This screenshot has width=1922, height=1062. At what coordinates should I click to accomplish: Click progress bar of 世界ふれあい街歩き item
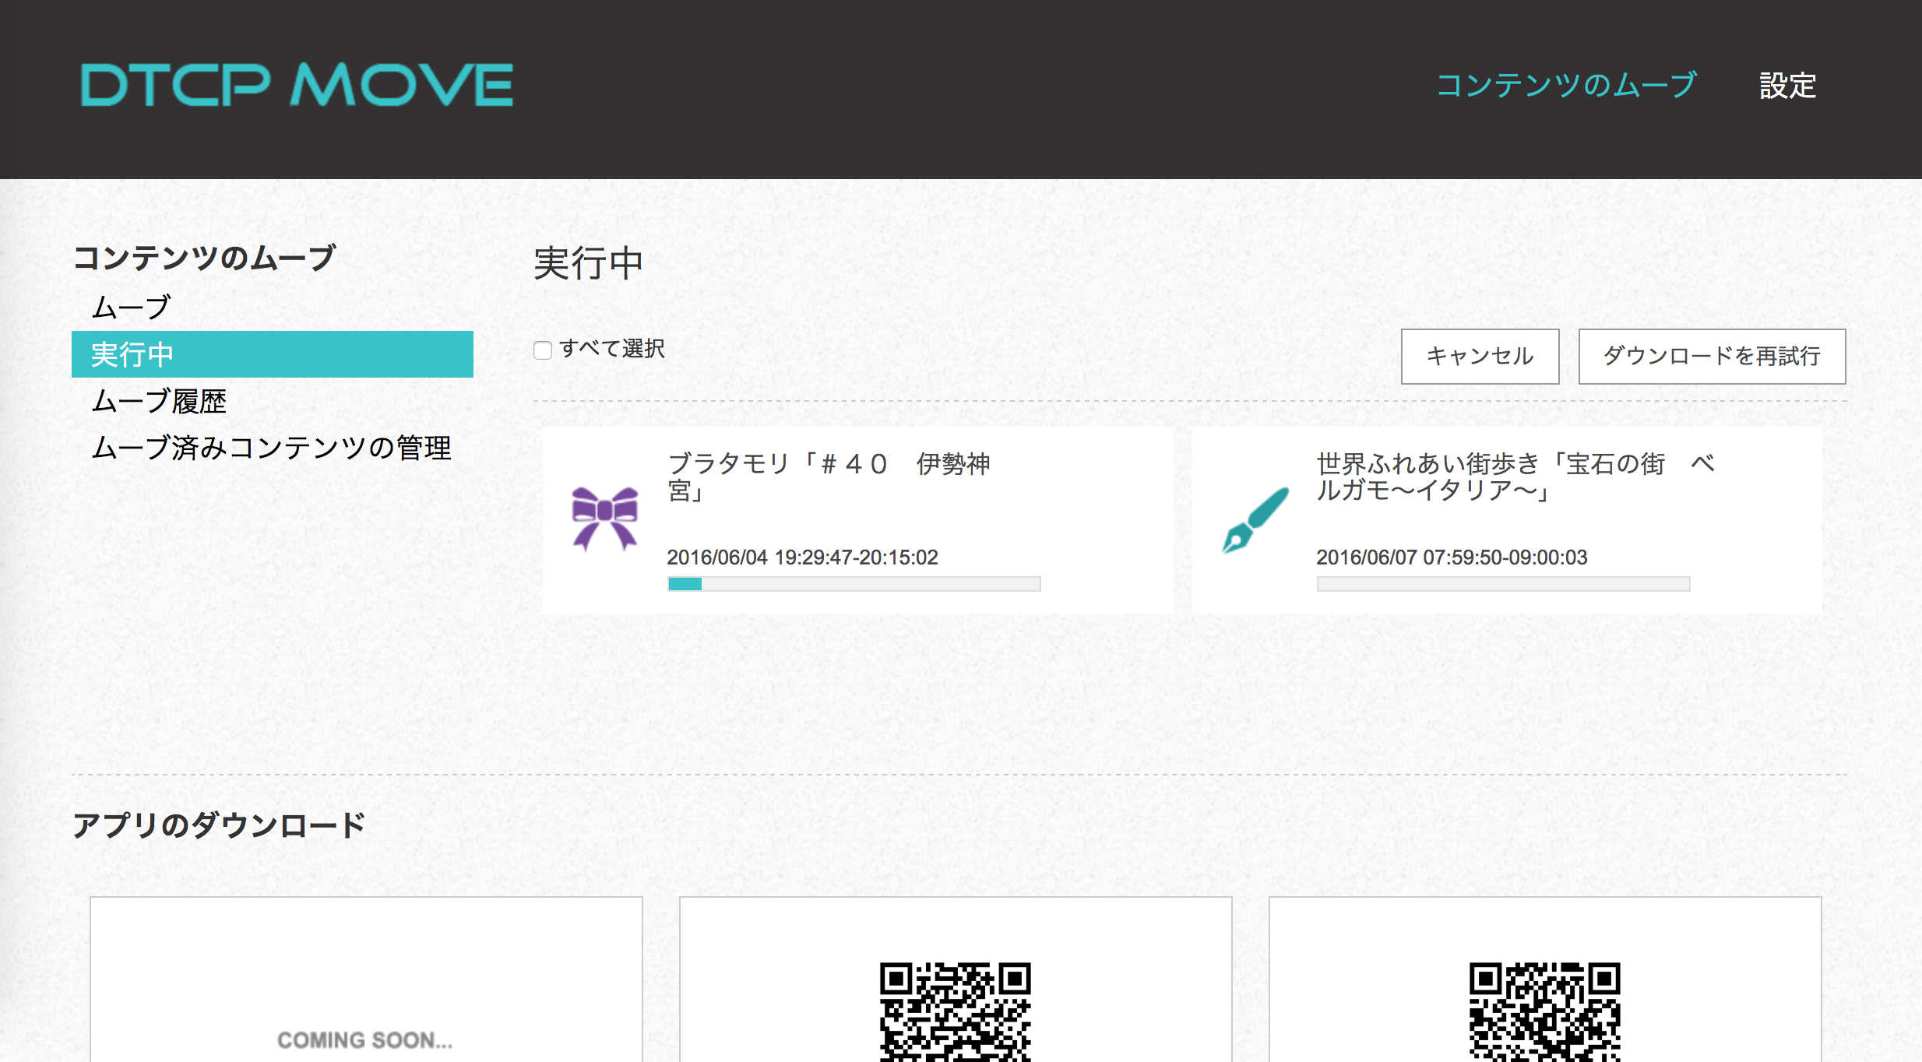pos(1503,584)
